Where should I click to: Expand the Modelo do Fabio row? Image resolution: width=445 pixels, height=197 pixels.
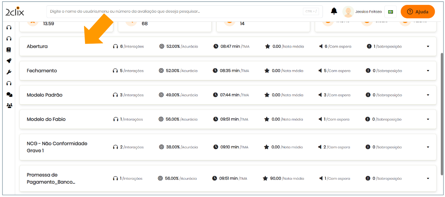point(428,119)
